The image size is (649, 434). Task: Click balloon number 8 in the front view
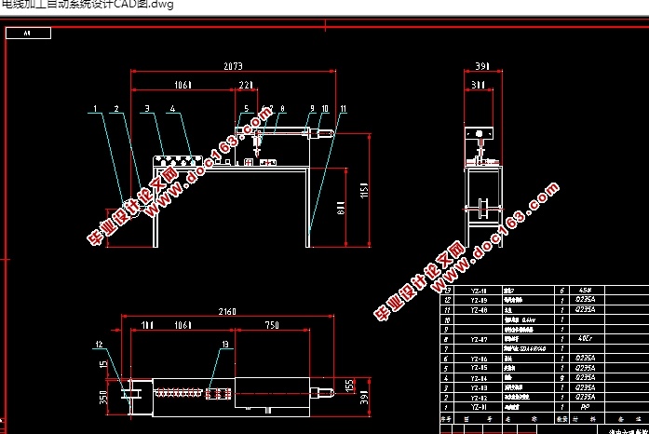[282, 108]
